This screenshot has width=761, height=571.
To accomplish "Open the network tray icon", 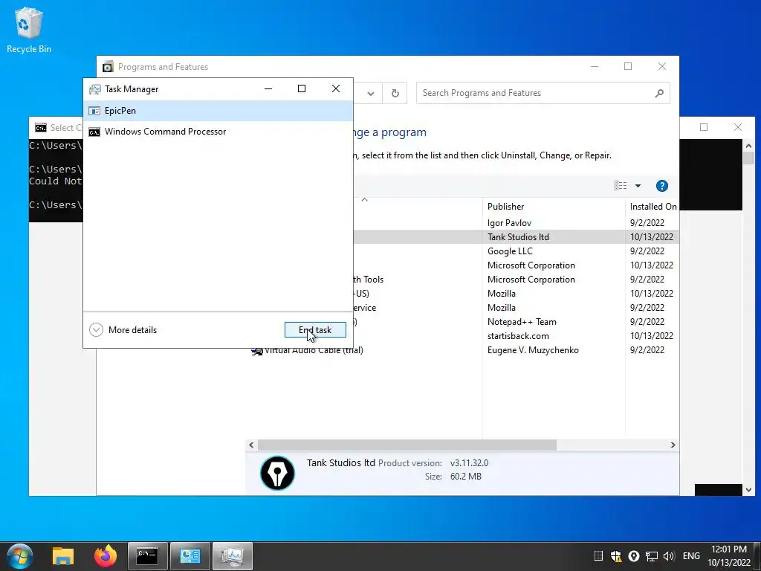I will click(651, 556).
